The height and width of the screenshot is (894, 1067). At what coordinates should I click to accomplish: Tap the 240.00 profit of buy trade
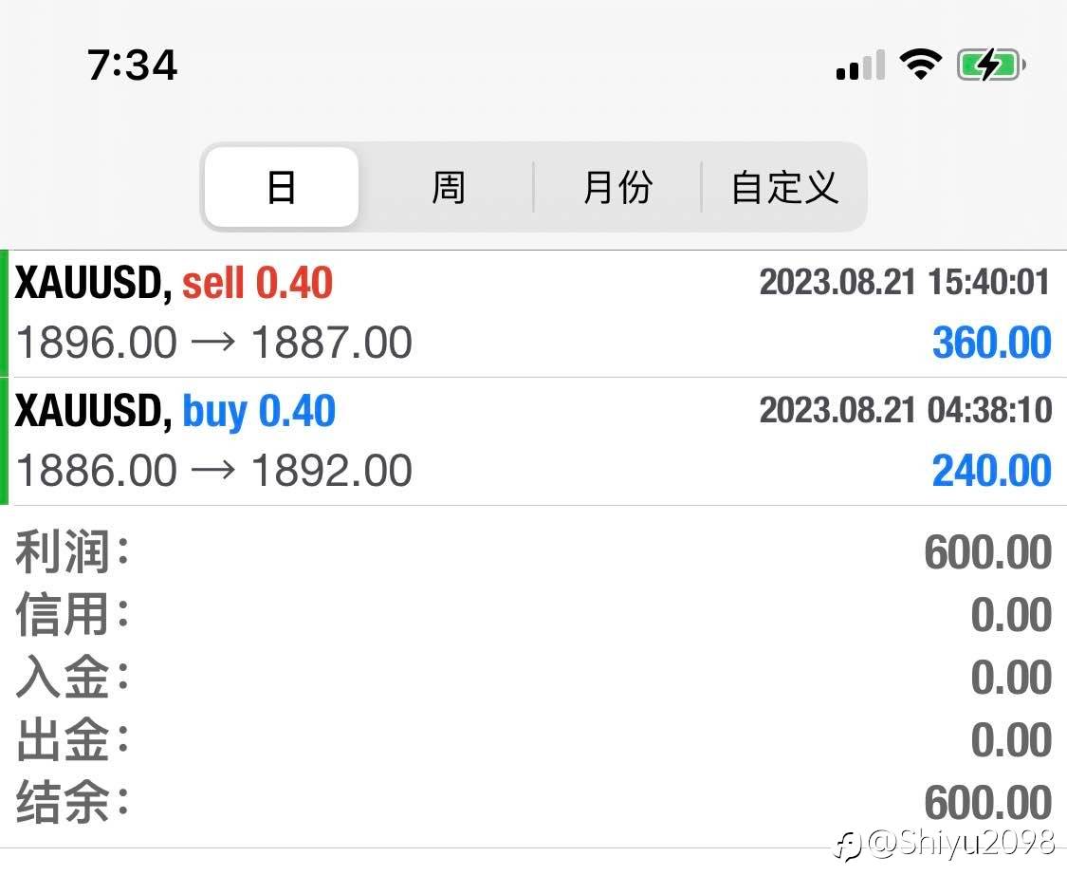[991, 471]
